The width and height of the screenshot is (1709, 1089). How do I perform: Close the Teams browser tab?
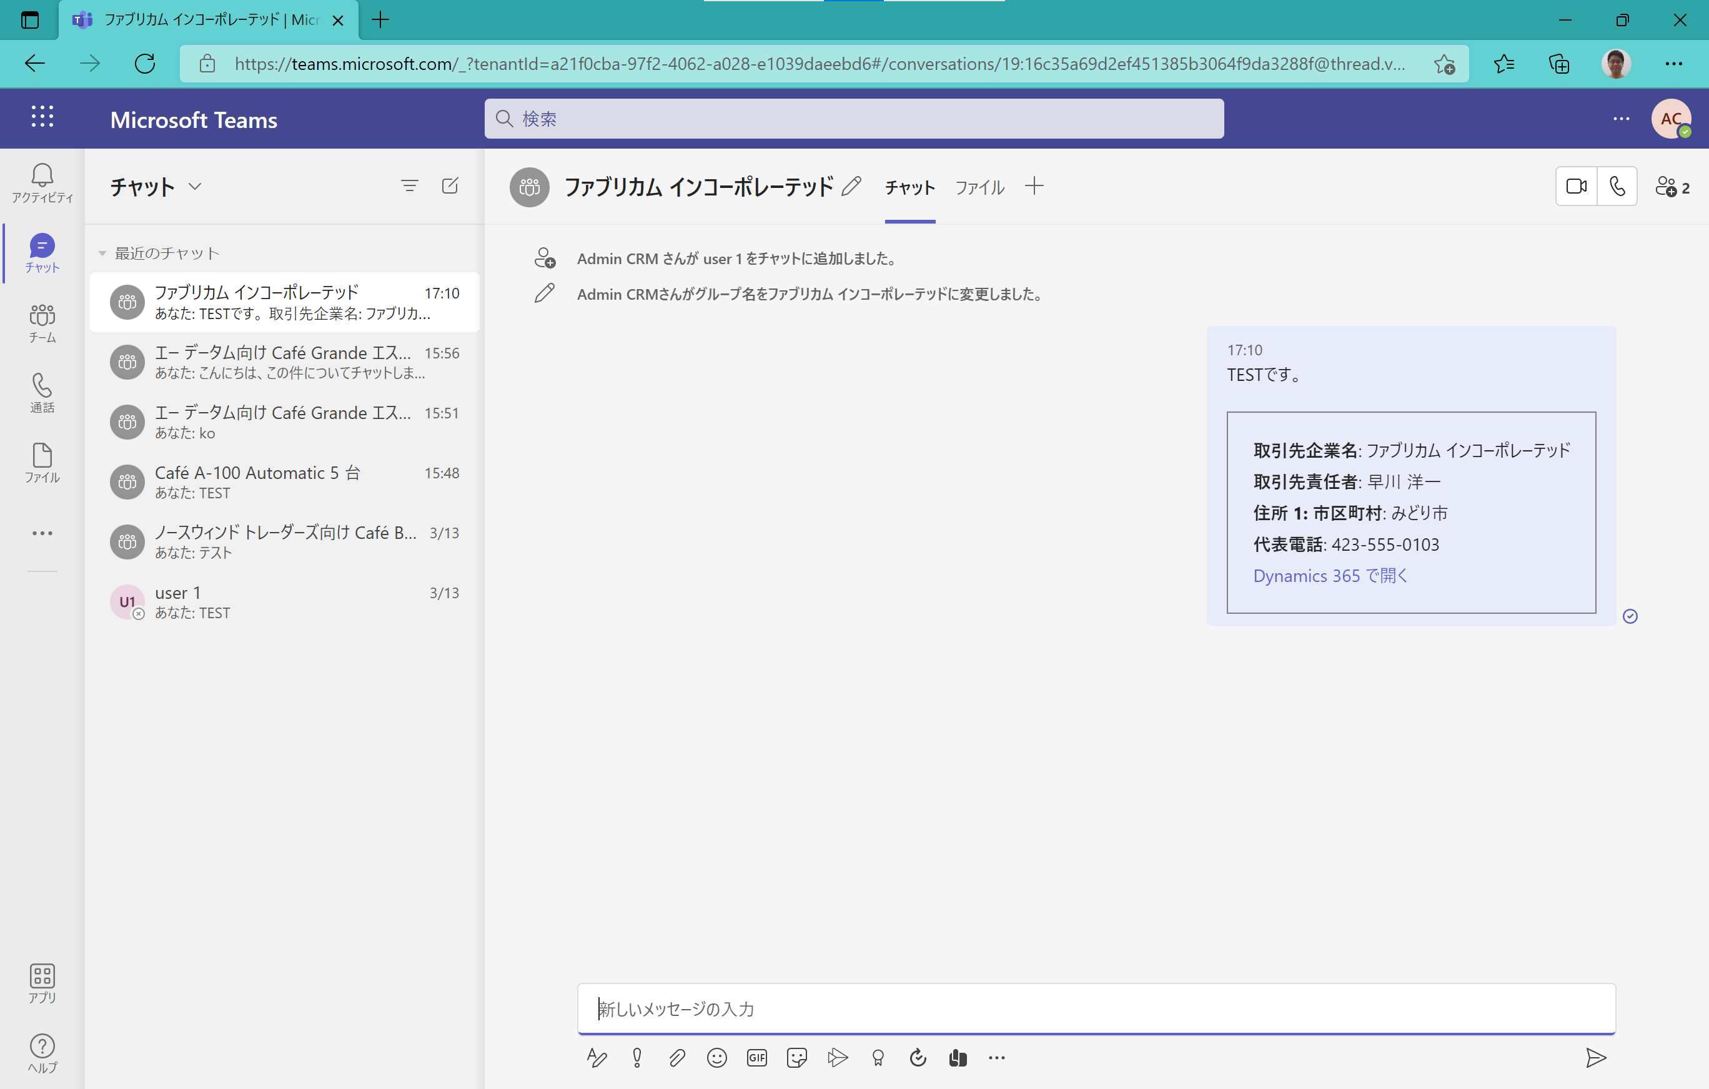tap(339, 21)
